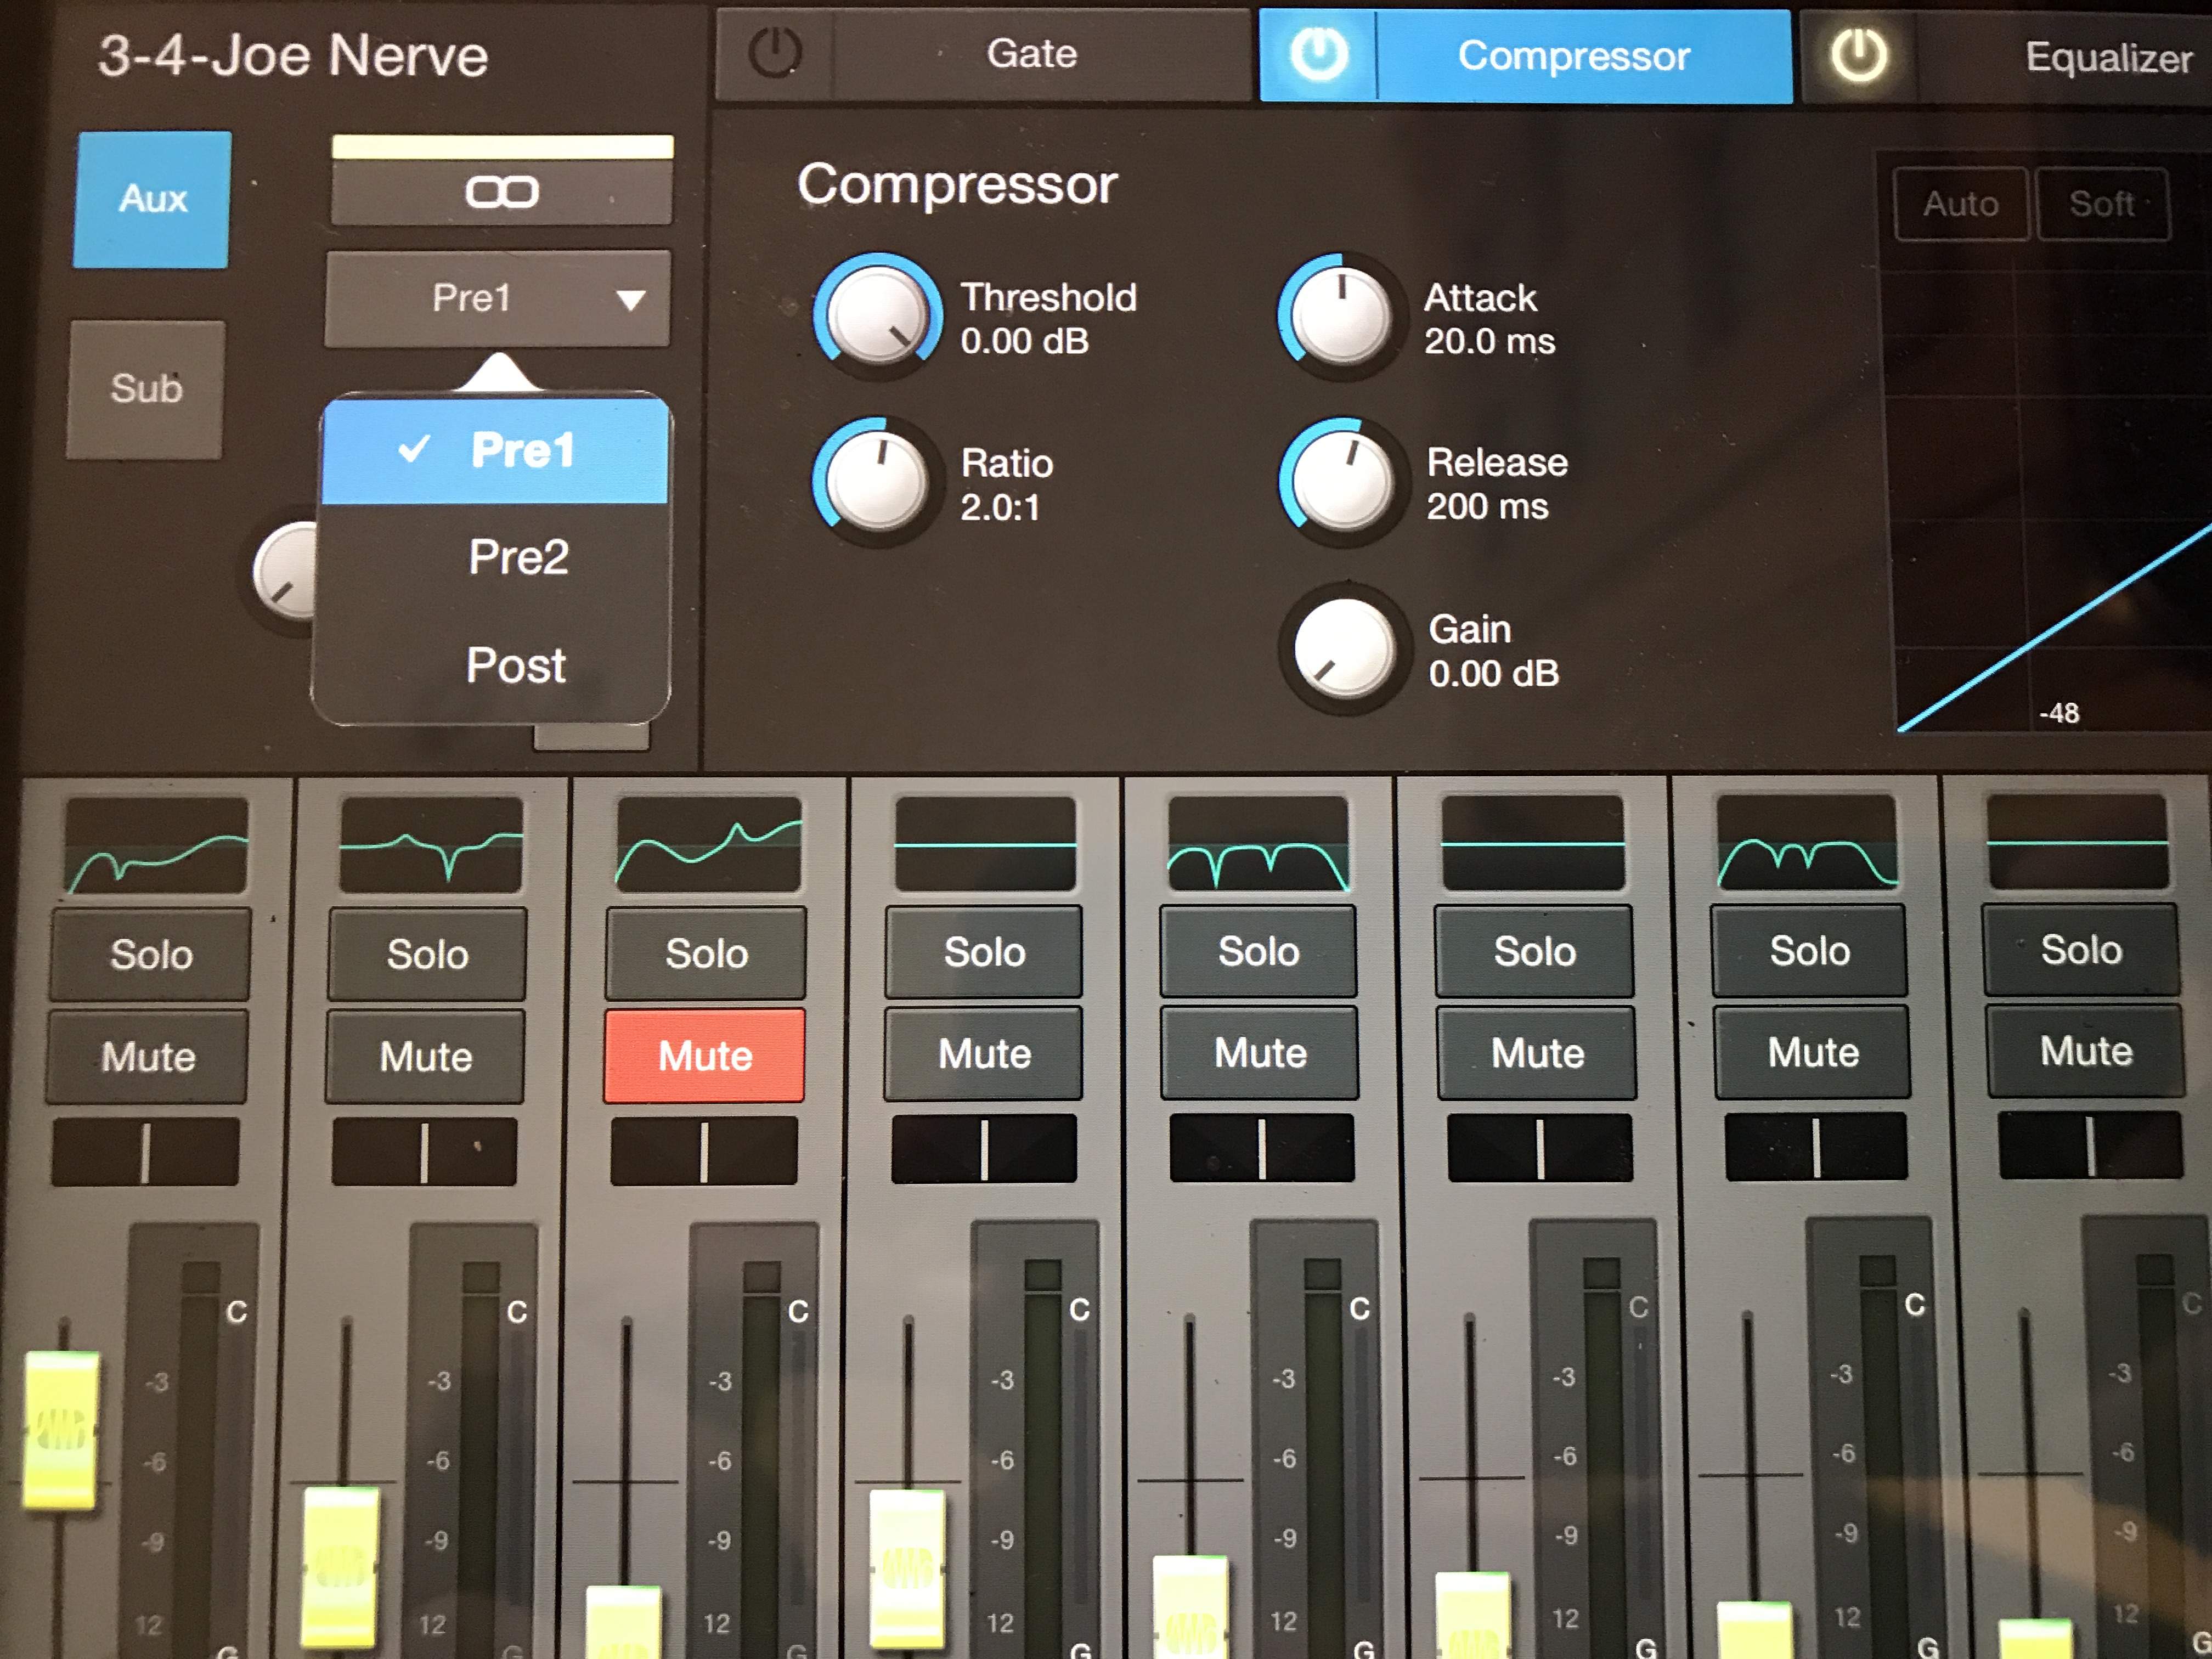Enable the Soft knee button
2212x1659 pixels.
[x=2102, y=204]
